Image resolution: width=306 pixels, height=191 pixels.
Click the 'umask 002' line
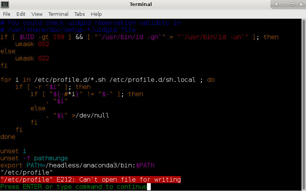[x=32, y=44]
